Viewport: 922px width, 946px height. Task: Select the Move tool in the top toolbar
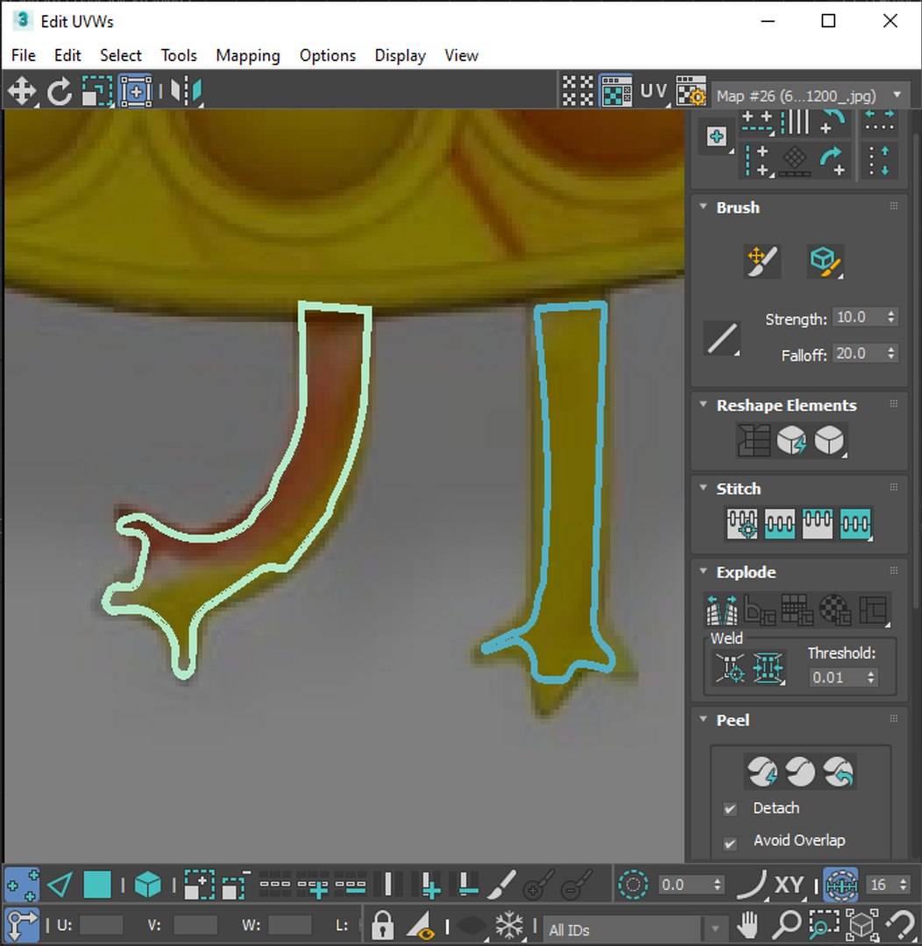click(x=22, y=92)
